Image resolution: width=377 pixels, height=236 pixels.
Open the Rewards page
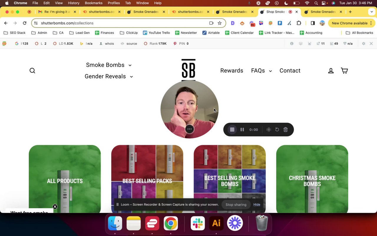[232, 71]
